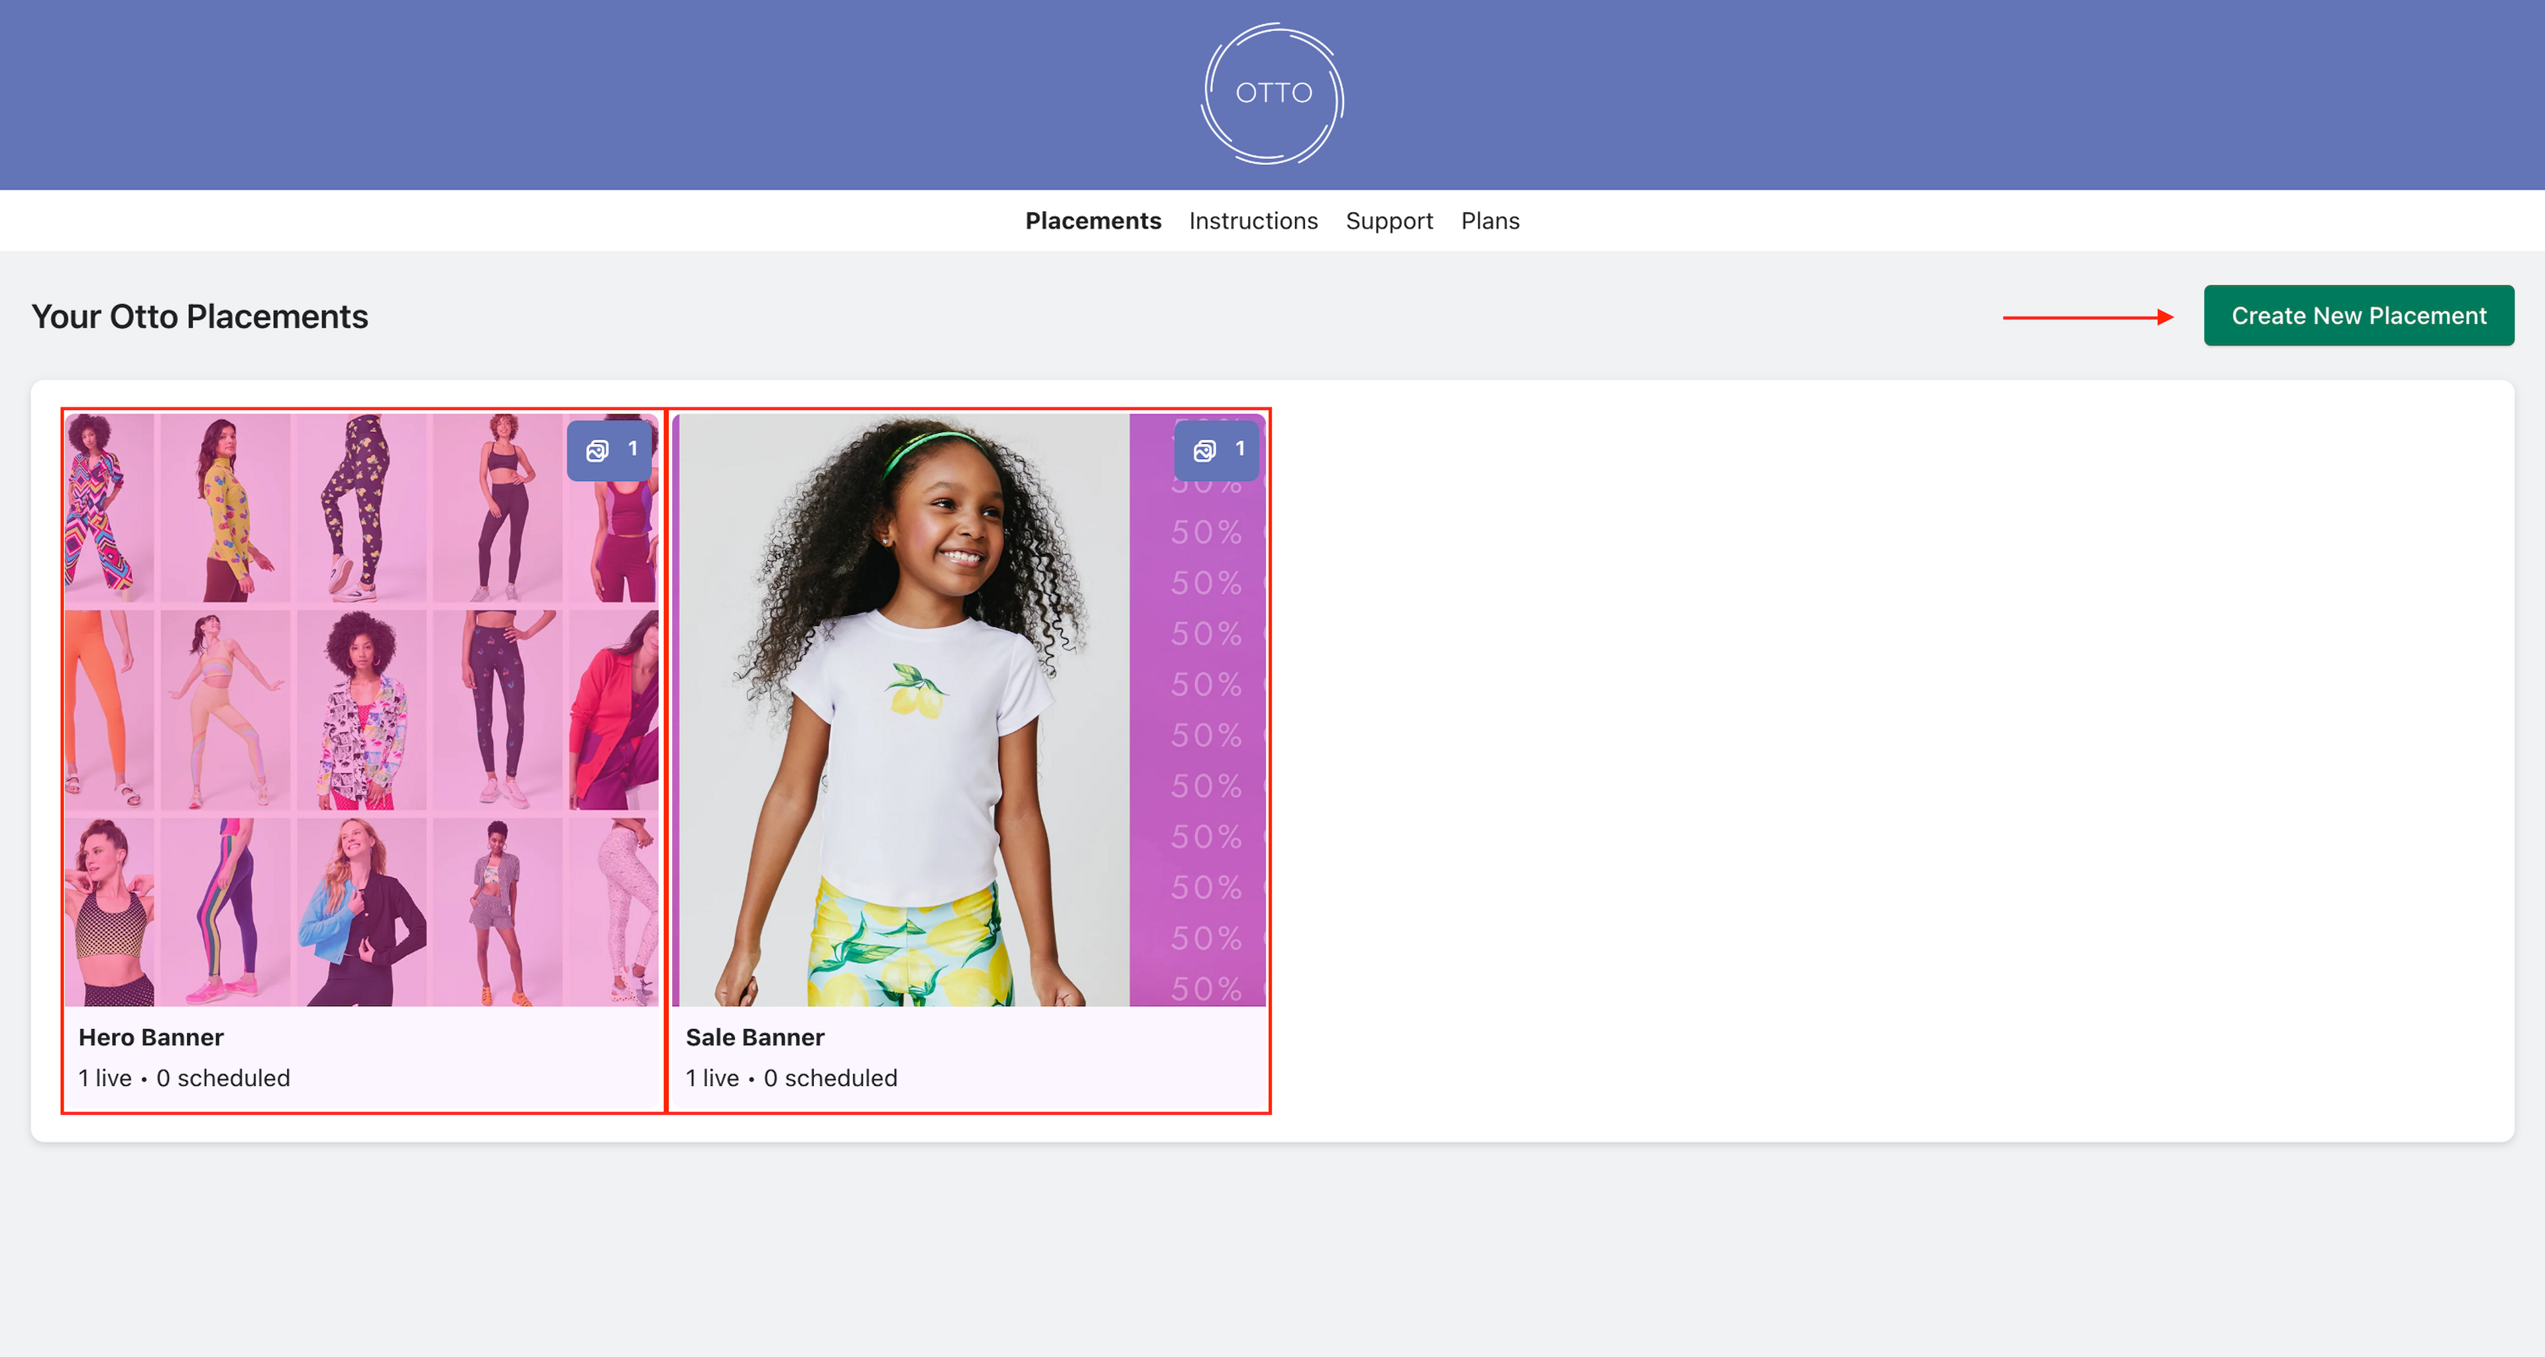2545x1357 pixels.
Task: Open the Placements tab
Action: 1093,220
